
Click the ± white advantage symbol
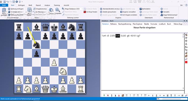153,95
